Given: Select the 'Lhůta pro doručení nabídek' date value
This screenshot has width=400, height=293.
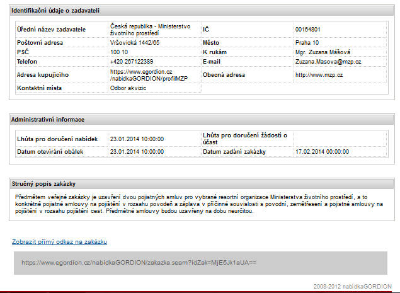Looking at the screenshot, I should coord(137,139).
